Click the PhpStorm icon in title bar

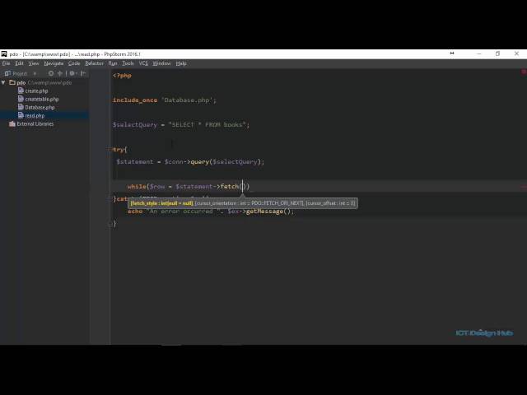[x=4, y=53]
